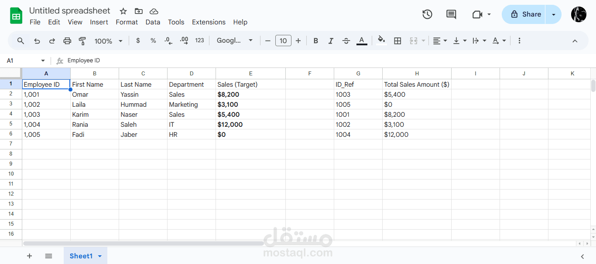The height and width of the screenshot is (264, 596).
Task: Click the font size field
Action: (283, 41)
